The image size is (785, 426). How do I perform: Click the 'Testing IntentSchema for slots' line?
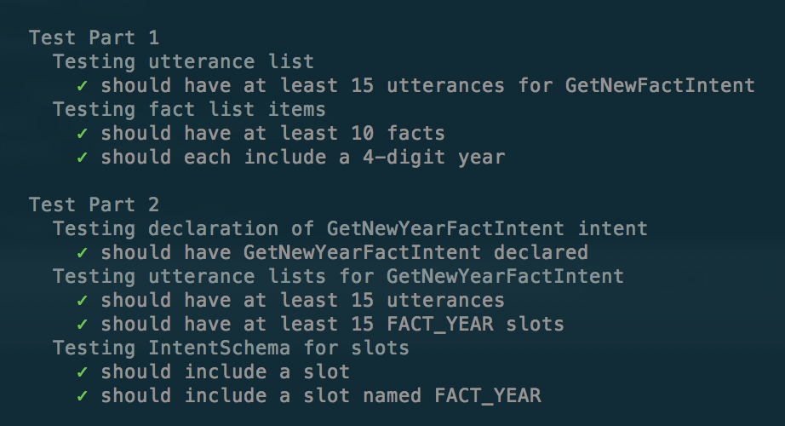pos(231,348)
